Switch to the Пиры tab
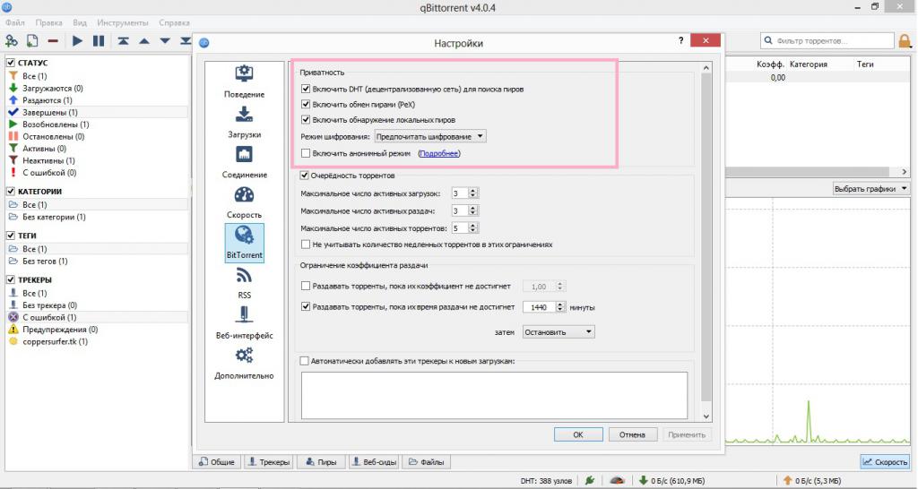Viewport: 918px width, 489px height. pos(321,462)
